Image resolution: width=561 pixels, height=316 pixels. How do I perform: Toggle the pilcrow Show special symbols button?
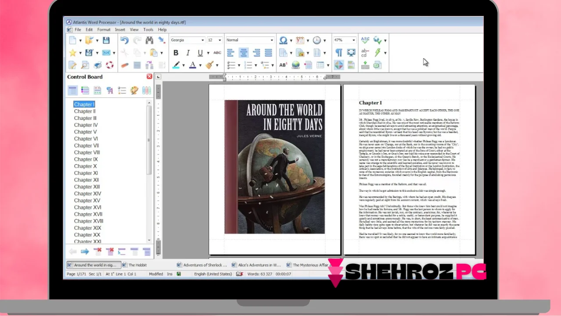coord(339,53)
